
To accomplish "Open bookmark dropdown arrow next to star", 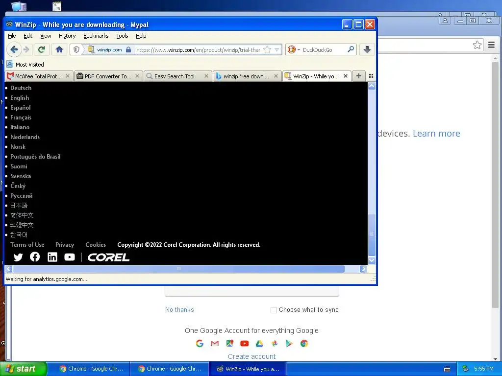I will click(x=277, y=49).
